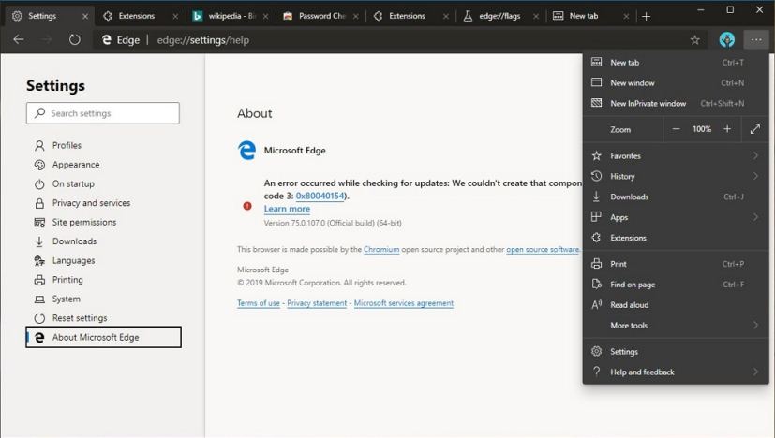This screenshot has height=438, width=775.
Task: Open a new tab with plus button
Action: coord(646,16)
